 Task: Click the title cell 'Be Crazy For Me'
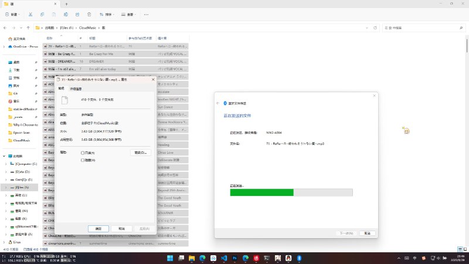101,54
